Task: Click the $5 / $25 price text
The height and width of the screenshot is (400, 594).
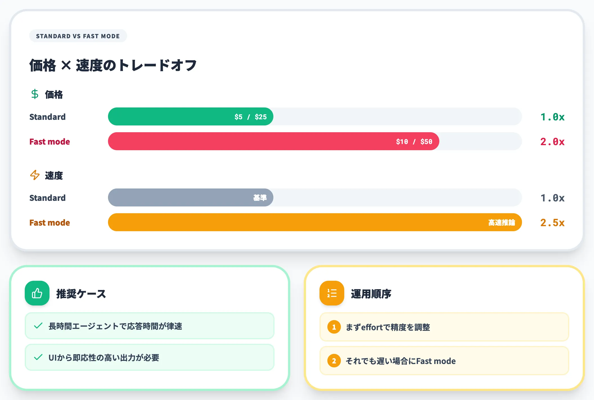Action: click(x=251, y=117)
